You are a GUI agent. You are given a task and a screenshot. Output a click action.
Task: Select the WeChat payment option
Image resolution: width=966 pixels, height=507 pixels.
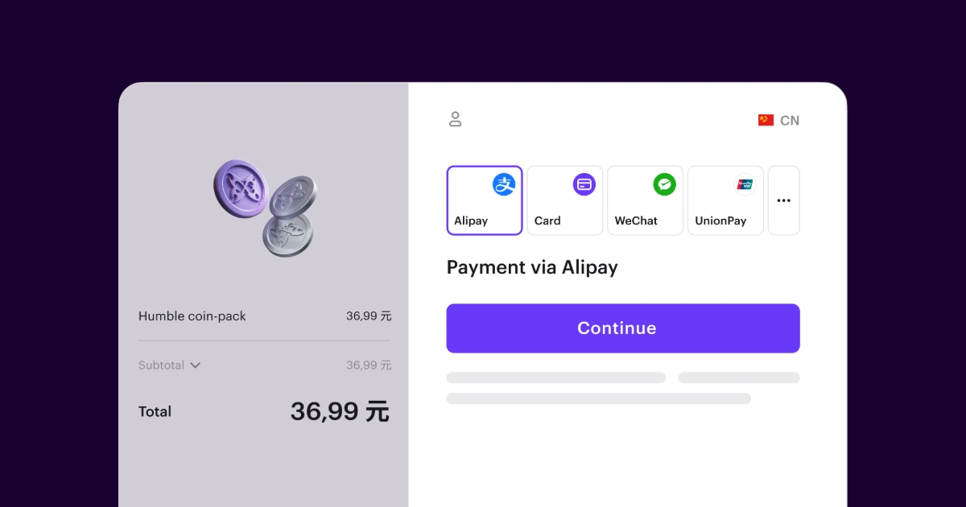click(x=645, y=200)
